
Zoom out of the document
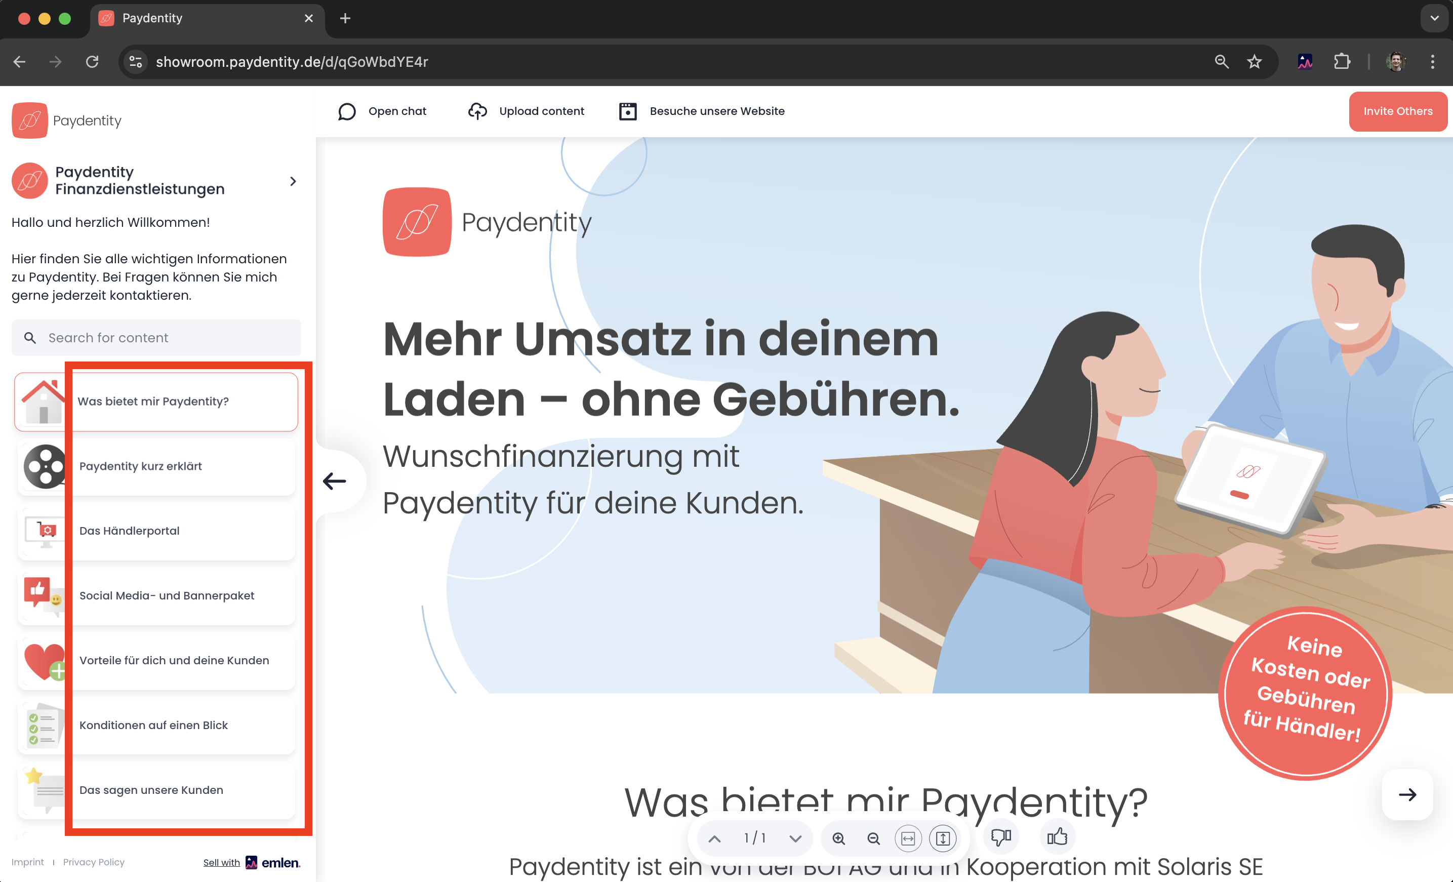(x=873, y=838)
